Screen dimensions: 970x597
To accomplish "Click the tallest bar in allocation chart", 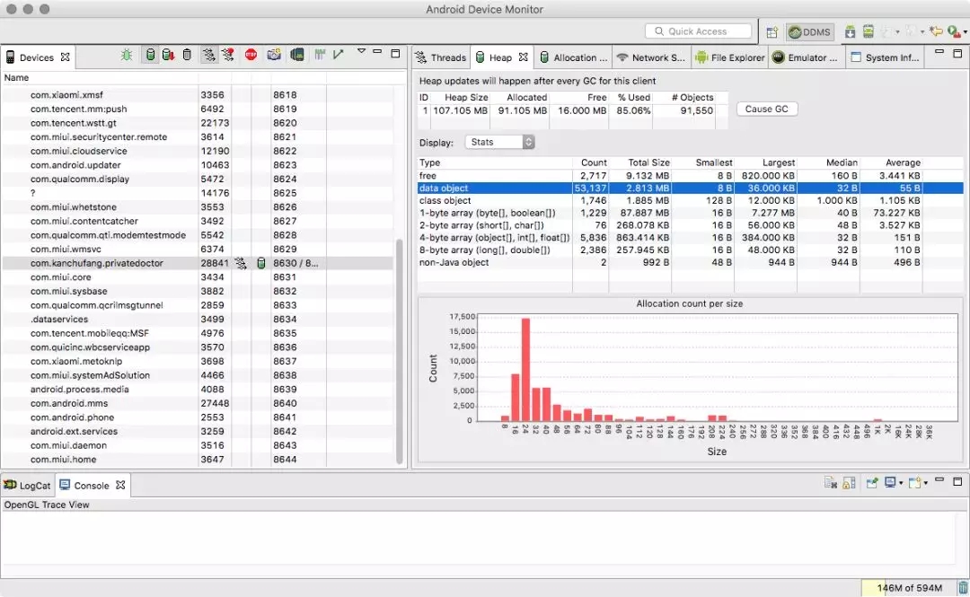I will (x=525, y=369).
